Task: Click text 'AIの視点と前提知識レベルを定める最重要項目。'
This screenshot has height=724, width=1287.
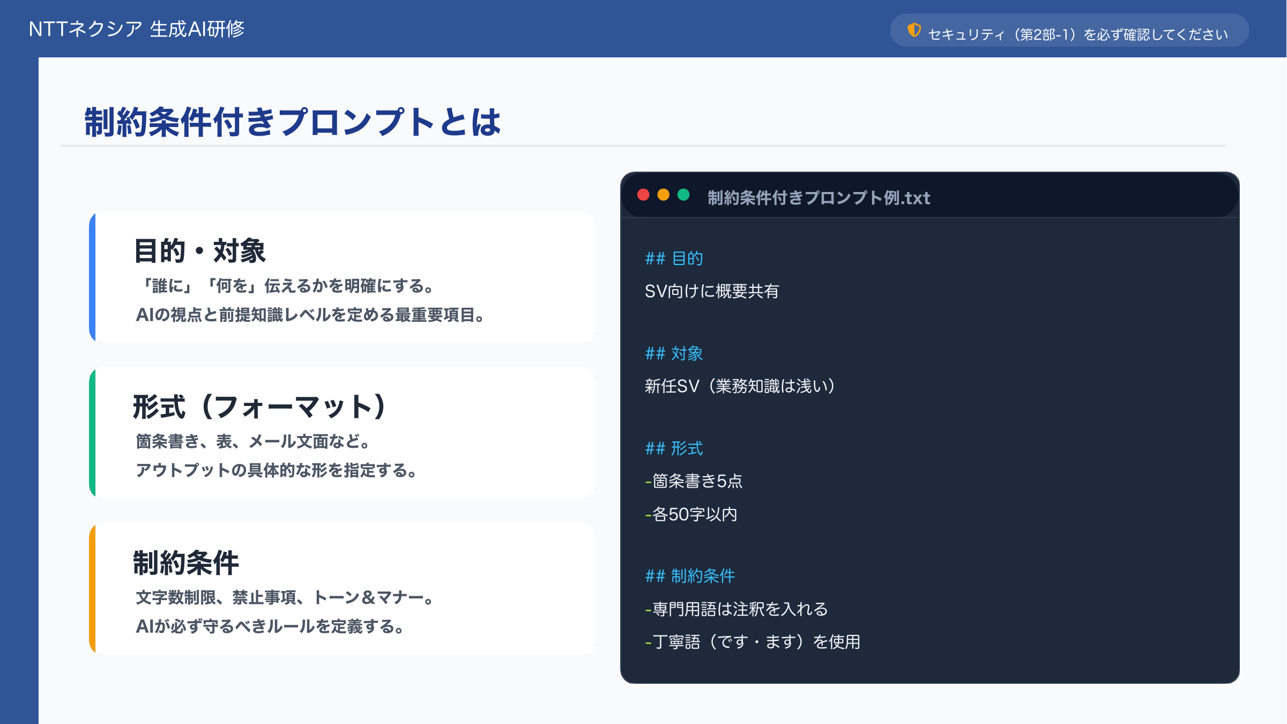Action: pos(310,315)
